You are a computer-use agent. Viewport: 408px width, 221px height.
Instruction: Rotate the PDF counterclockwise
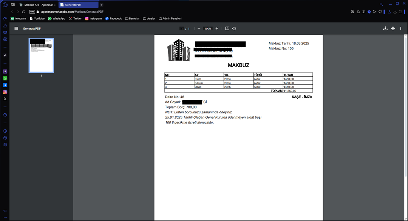(234, 28)
